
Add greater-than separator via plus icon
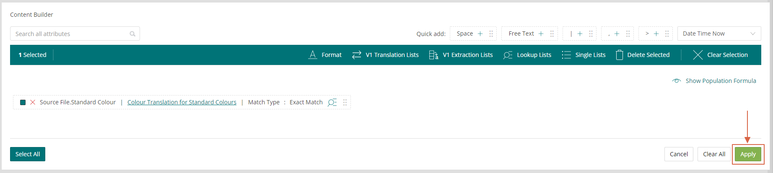656,34
